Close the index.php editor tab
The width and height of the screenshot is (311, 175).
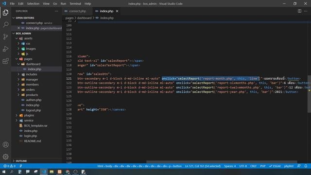tap(117, 11)
